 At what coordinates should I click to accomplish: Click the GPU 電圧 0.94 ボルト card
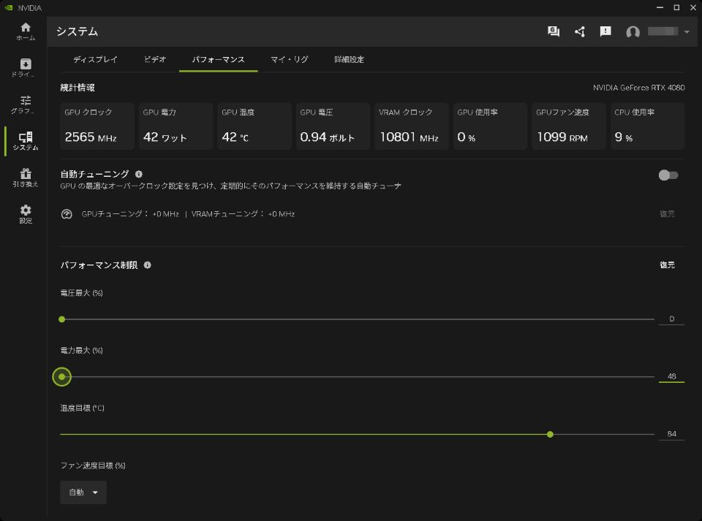click(x=333, y=126)
